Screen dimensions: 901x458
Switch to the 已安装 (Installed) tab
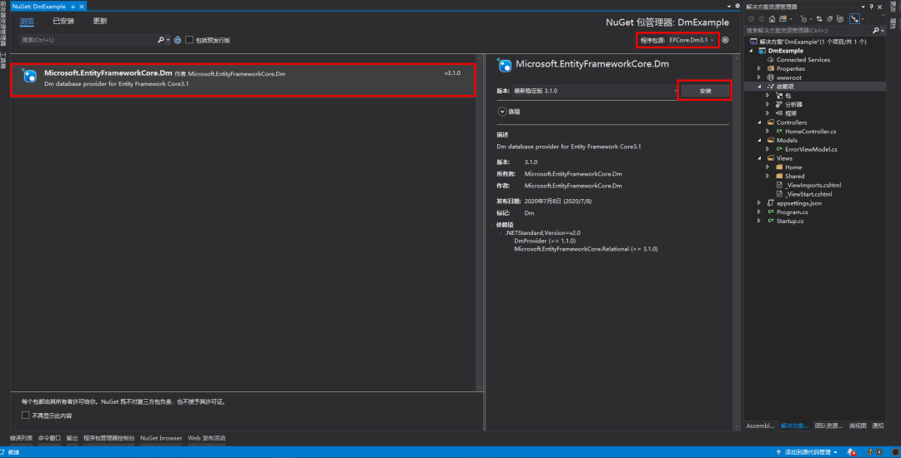coord(63,21)
